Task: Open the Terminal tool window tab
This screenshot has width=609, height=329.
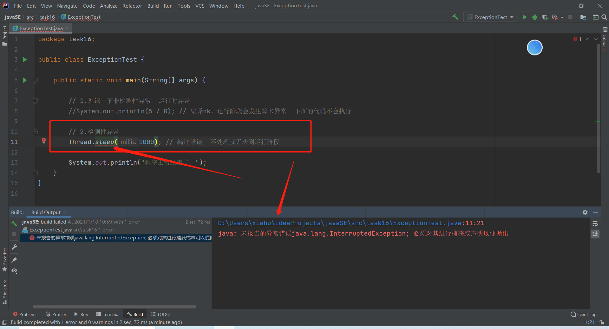Action: 108,314
